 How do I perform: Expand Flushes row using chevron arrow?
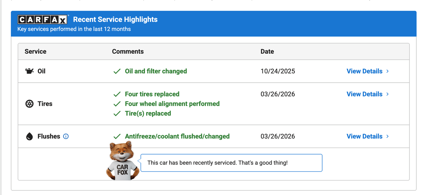tap(388, 136)
